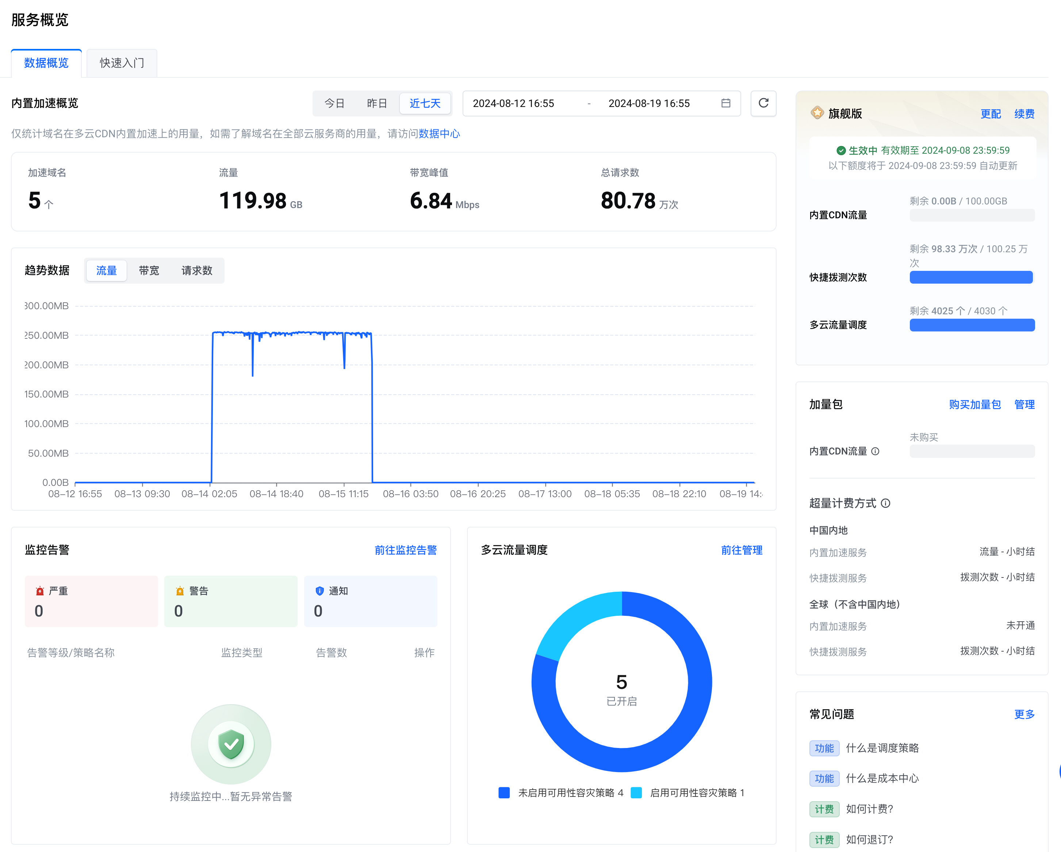The width and height of the screenshot is (1061, 852).
Task: Click the start date field 2024-08-12 16:55
Action: tap(513, 103)
